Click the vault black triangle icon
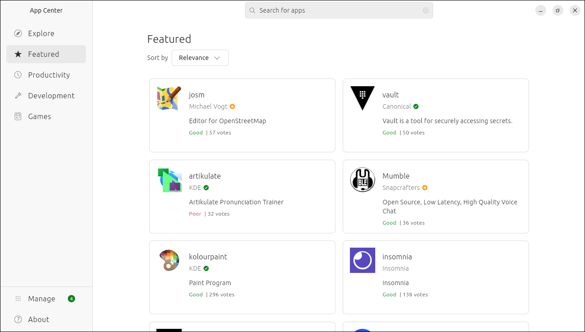This screenshot has height=332, width=585. [x=363, y=98]
